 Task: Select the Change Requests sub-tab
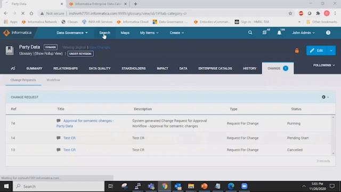[x=23, y=80]
